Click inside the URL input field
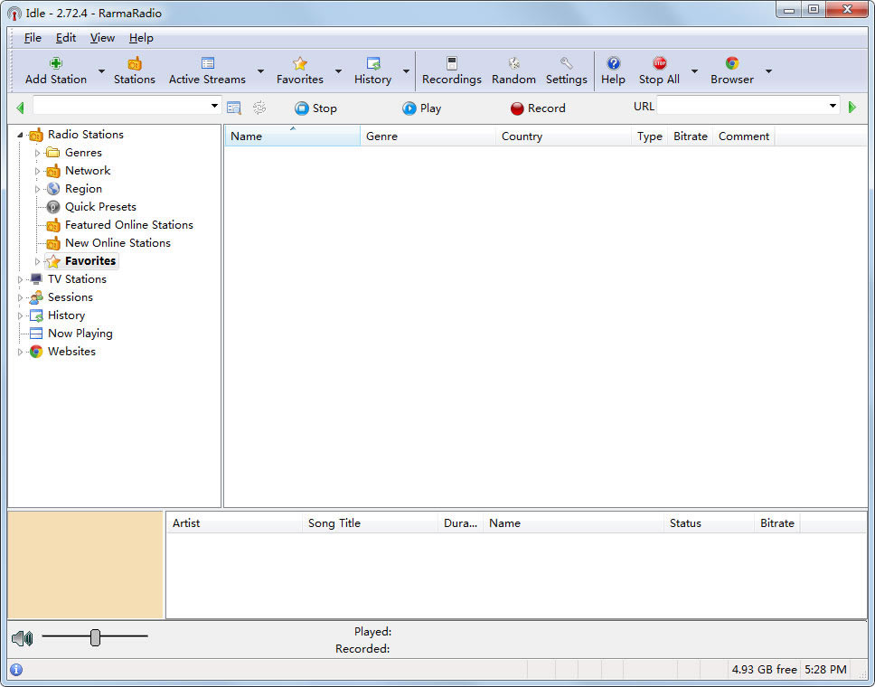 pyautogui.click(x=741, y=106)
